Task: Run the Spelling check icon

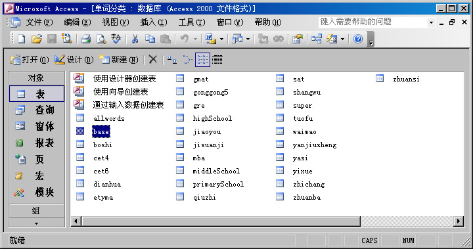Action: [x=116, y=39]
